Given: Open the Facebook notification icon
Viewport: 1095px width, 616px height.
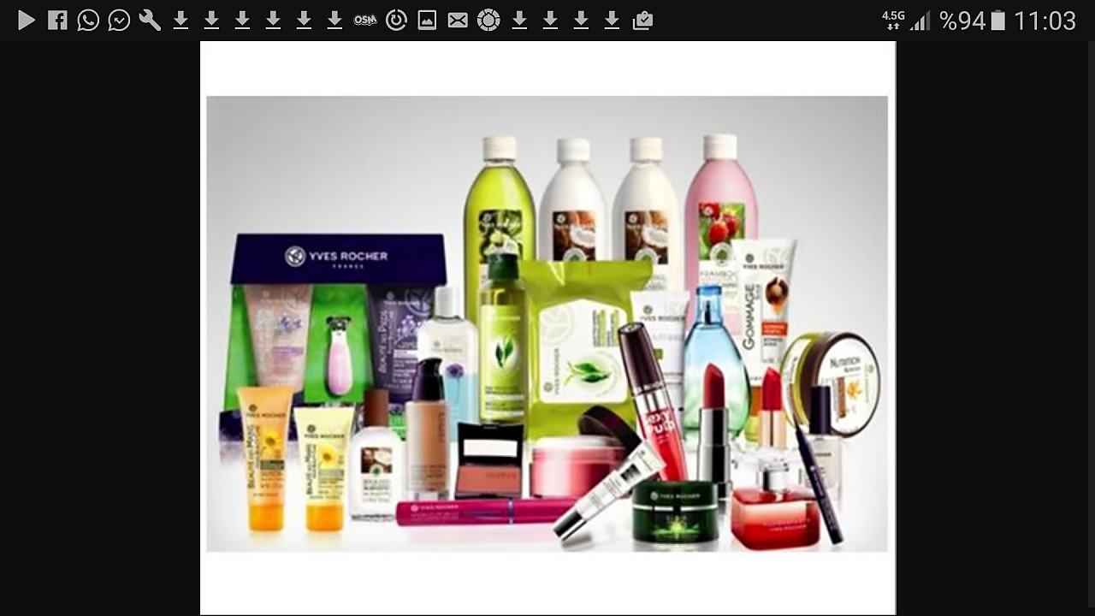Looking at the screenshot, I should coord(57,20).
